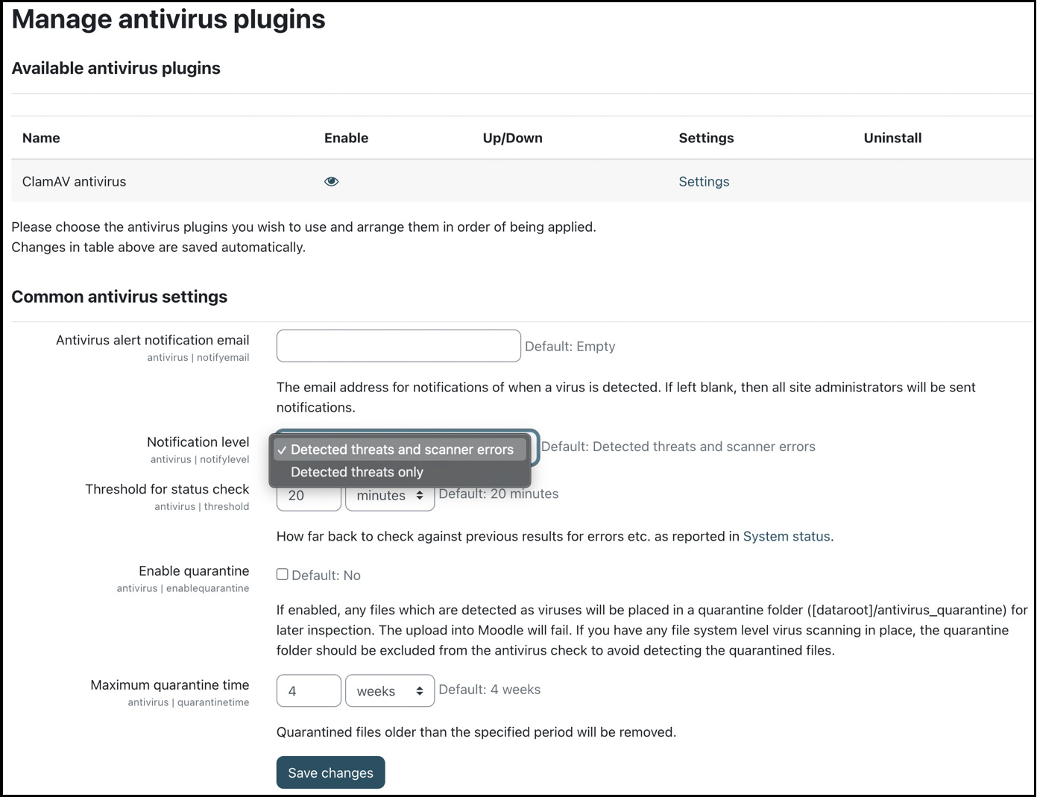Click 'Default: Detected threats and scanner errors' text
This screenshot has height=797, width=1037.
(678, 447)
